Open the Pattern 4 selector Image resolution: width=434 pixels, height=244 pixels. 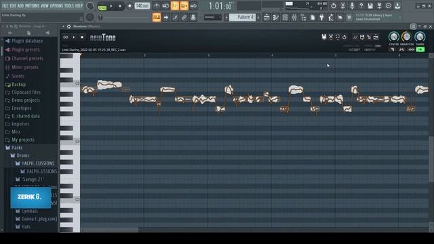pyautogui.click(x=243, y=17)
